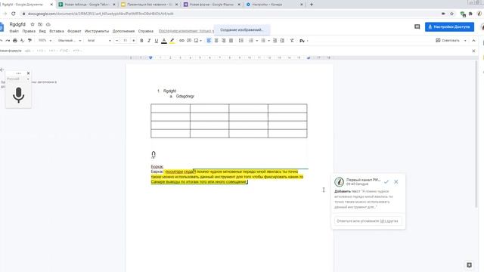Expand the numbered list style dropdown
This screenshot has width=484, height=272.
tap(257, 41)
